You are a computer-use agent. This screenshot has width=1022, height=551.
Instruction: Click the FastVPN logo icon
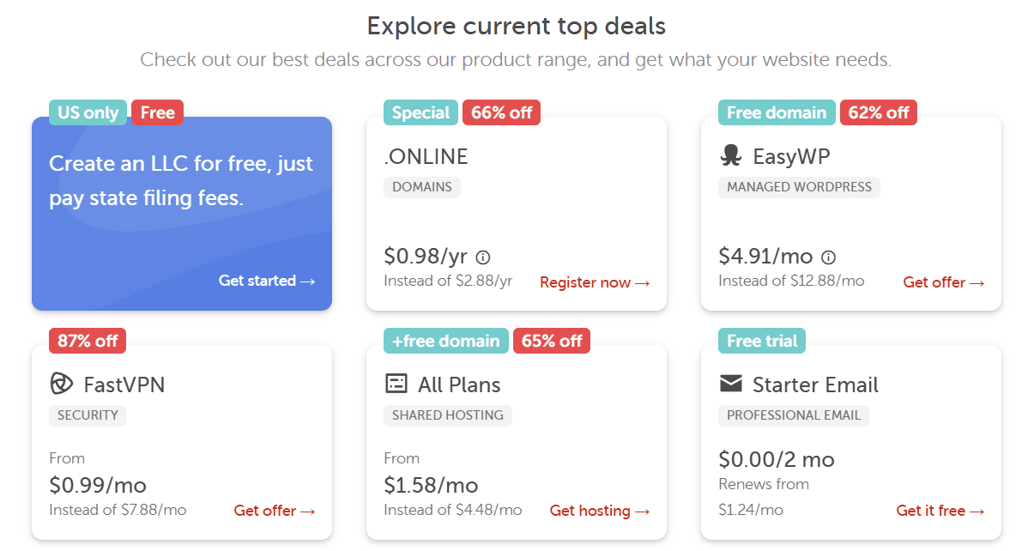coord(62,384)
